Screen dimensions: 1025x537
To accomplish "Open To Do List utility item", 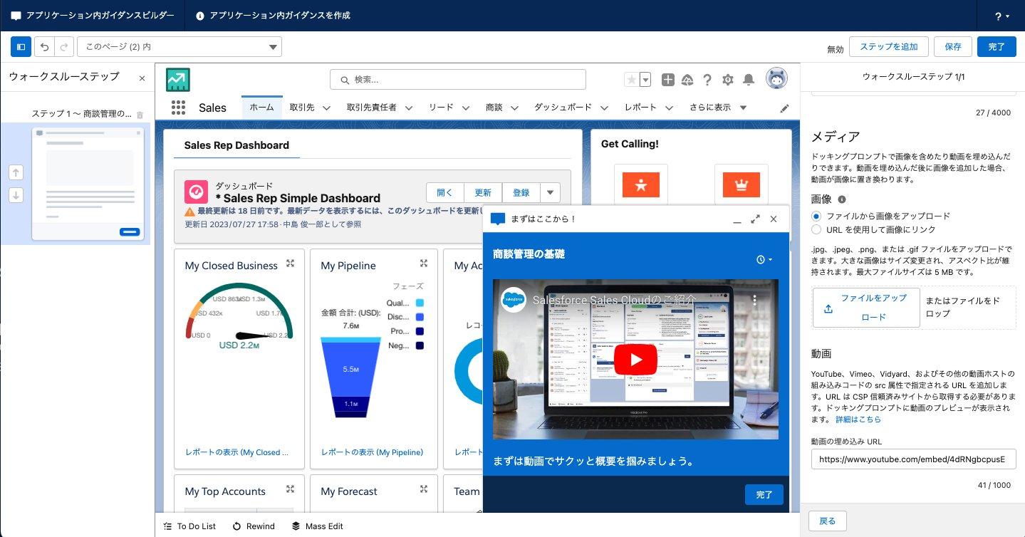I will [189, 526].
